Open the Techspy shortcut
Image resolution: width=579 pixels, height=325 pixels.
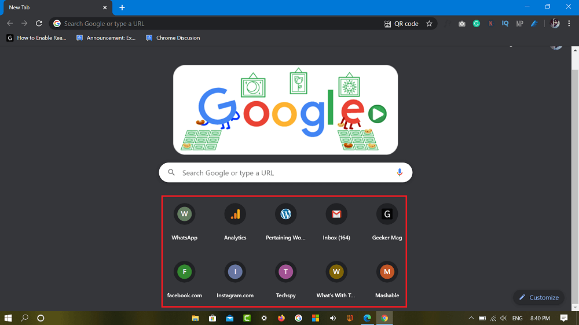285,279
